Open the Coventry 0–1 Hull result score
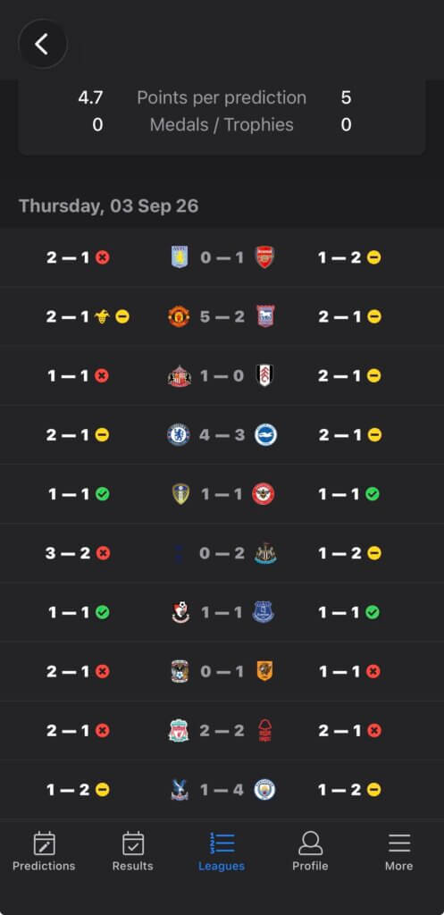This screenshot has height=915, width=444. tap(222, 672)
